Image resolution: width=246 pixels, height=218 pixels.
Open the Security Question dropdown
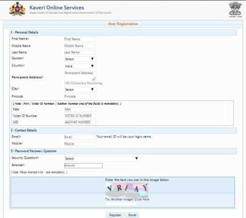(101, 159)
